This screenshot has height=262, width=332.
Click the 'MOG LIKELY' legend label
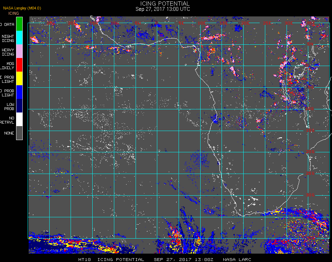point(7,66)
